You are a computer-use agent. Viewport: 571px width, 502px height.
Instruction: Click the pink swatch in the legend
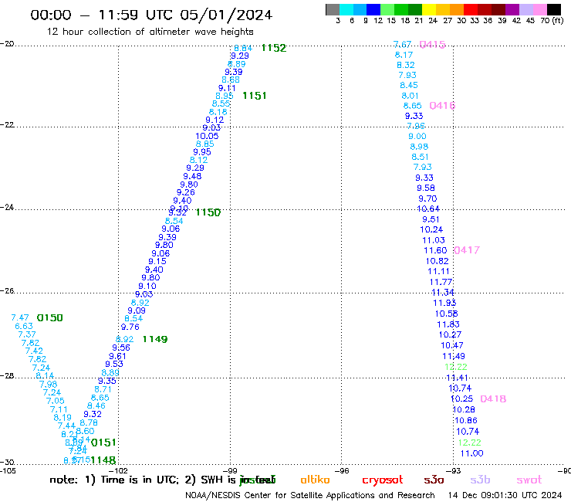tap(539, 9)
